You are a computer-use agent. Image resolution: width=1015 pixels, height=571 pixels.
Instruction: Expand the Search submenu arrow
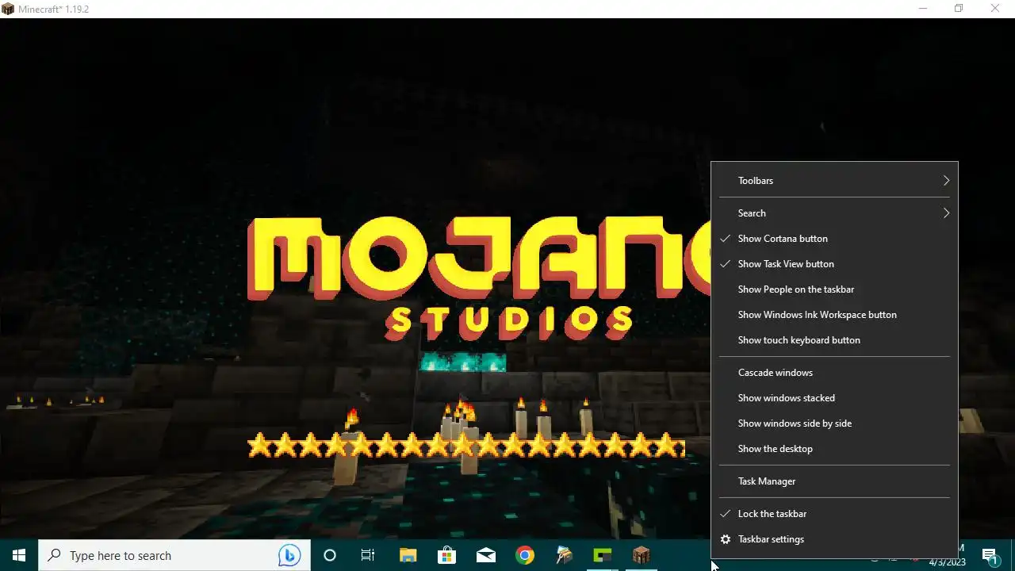click(946, 213)
